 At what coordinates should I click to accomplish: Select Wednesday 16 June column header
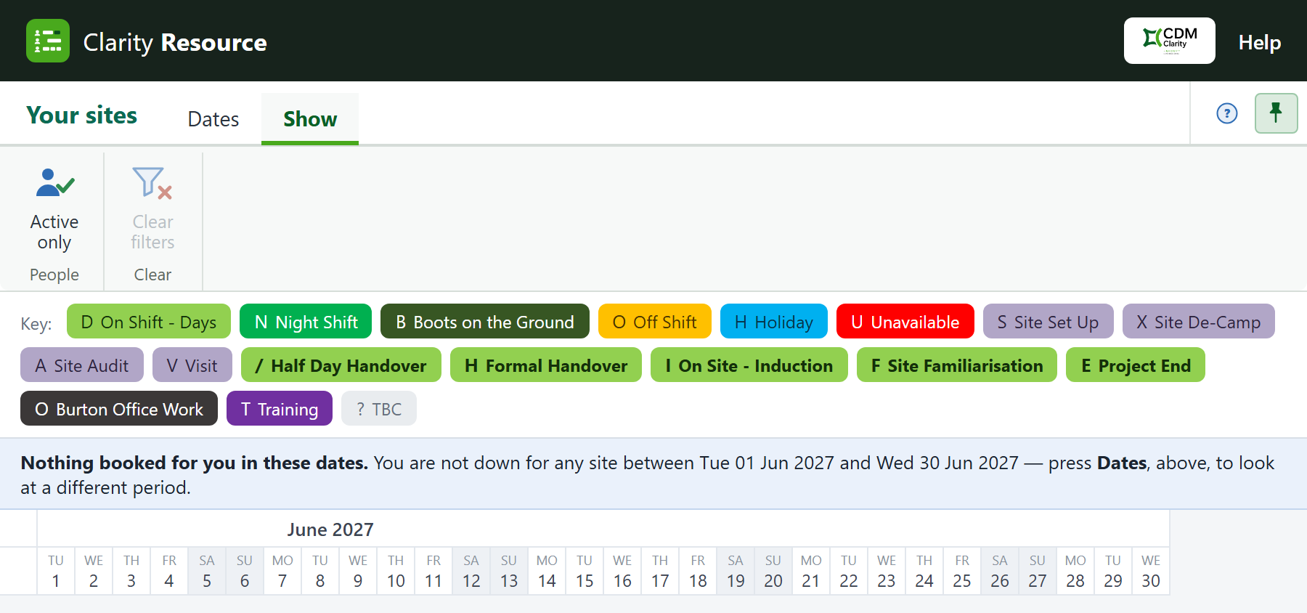click(622, 571)
